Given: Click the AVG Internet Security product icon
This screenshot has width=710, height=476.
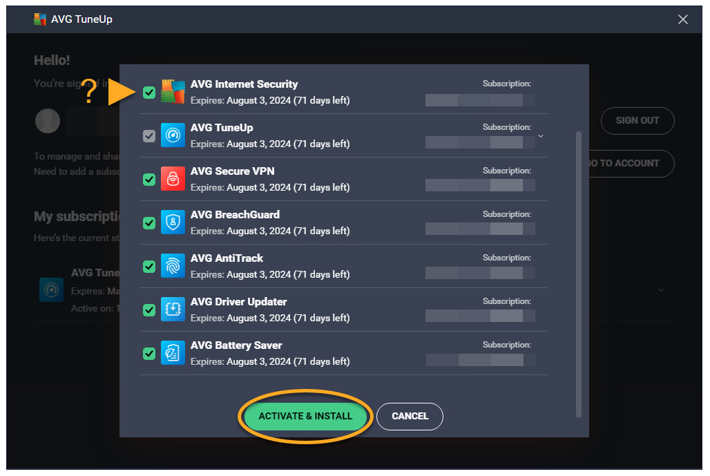Looking at the screenshot, I should click(x=173, y=92).
